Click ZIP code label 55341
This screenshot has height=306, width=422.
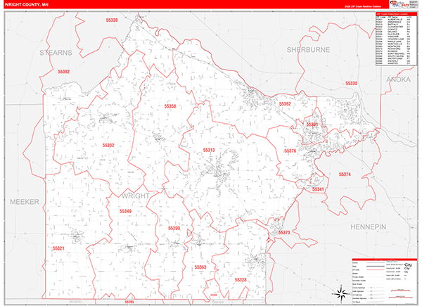pyautogui.click(x=318, y=189)
